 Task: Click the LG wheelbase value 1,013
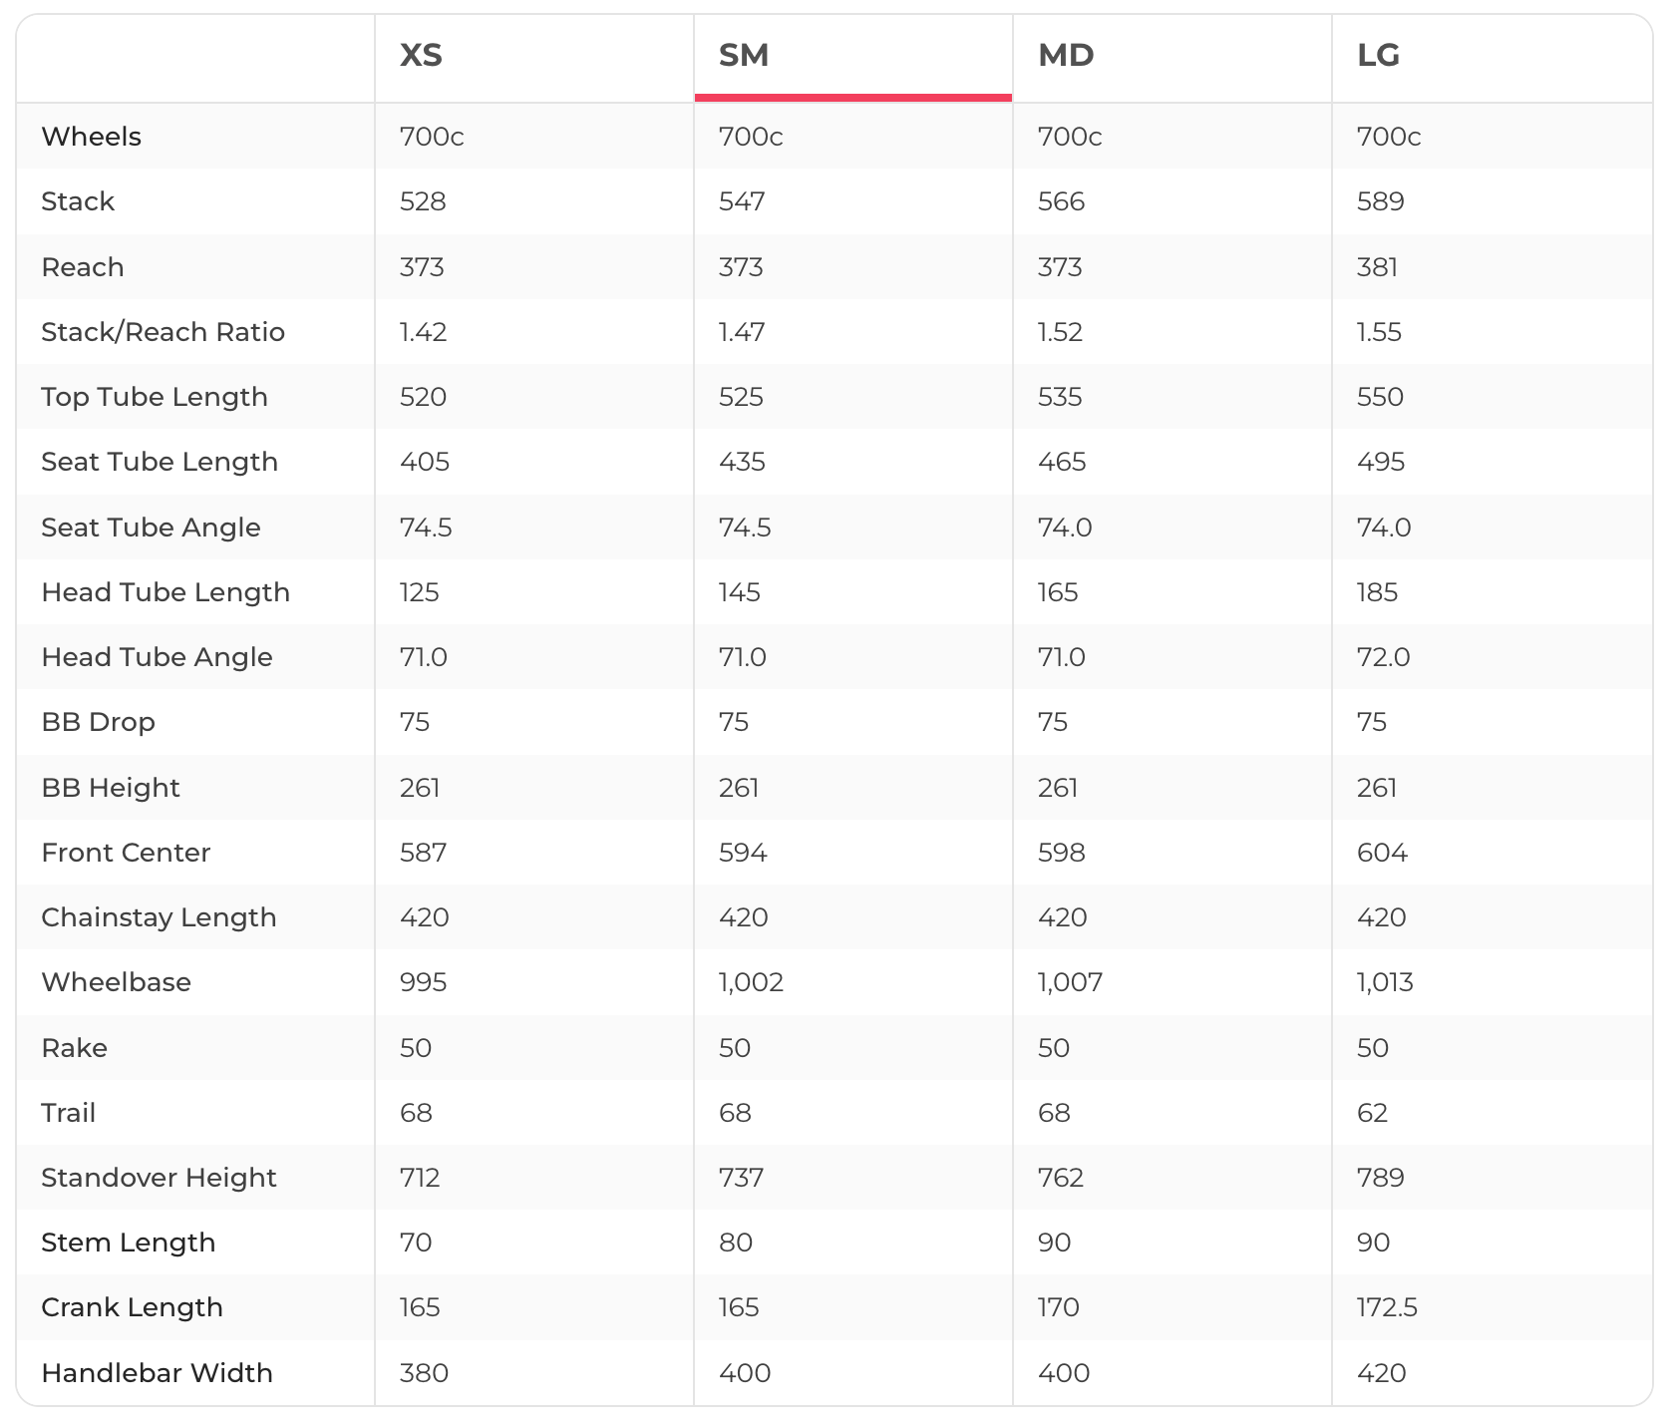coord(1385,982)
